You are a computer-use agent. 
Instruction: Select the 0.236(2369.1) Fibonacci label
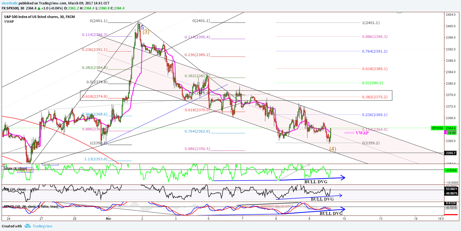[x=375, y=115]
